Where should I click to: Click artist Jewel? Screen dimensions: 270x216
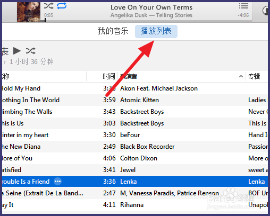pyautogui.click(x=128, y=170)
